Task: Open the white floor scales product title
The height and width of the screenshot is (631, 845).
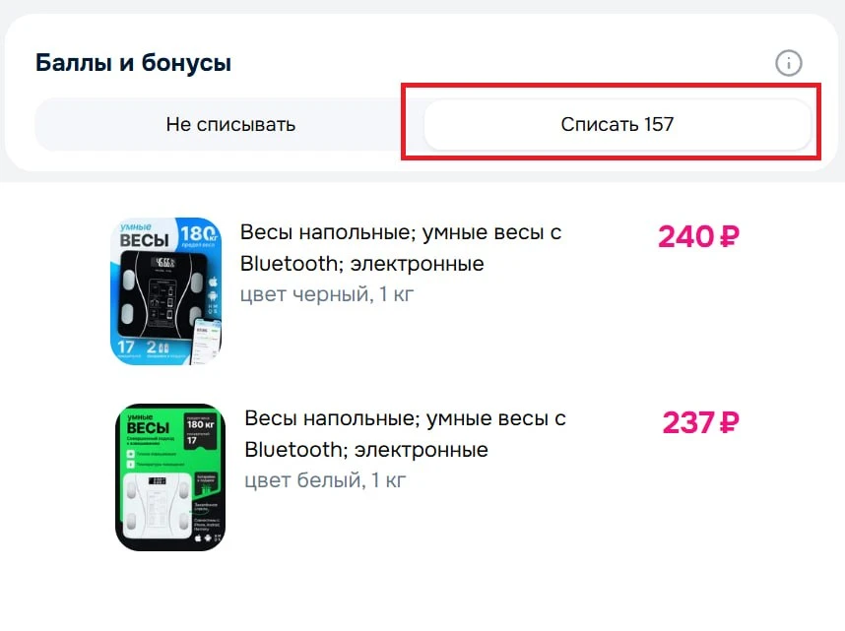Action: click(405, 434)
